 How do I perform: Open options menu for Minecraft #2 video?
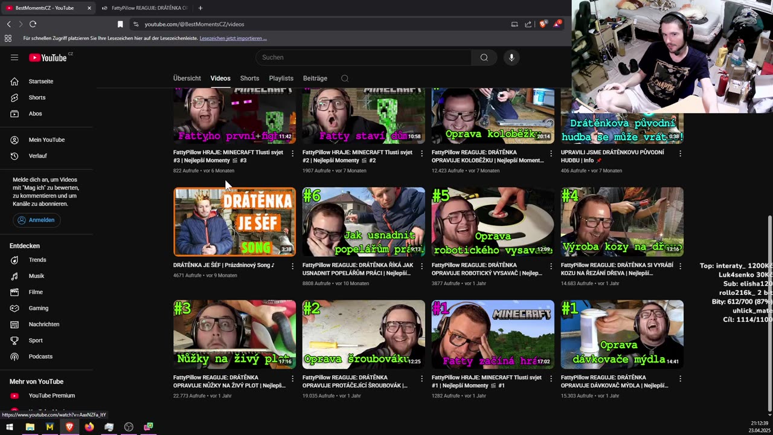422,153
